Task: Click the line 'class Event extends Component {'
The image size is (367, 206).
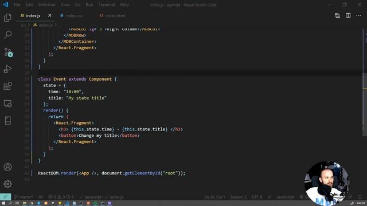Action: pyautogui.click(x=77, y=79)
